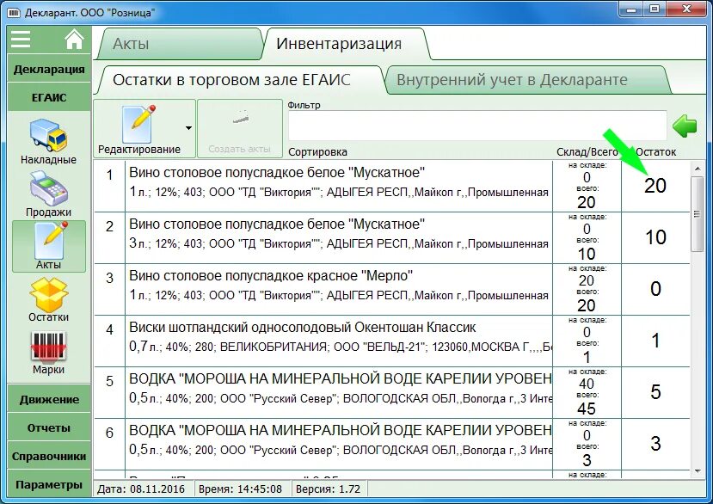The width and height of the screenshot is (713, 504).
Task: Expand the Редактирование dropdown arrow
Action: click(188, 128)
